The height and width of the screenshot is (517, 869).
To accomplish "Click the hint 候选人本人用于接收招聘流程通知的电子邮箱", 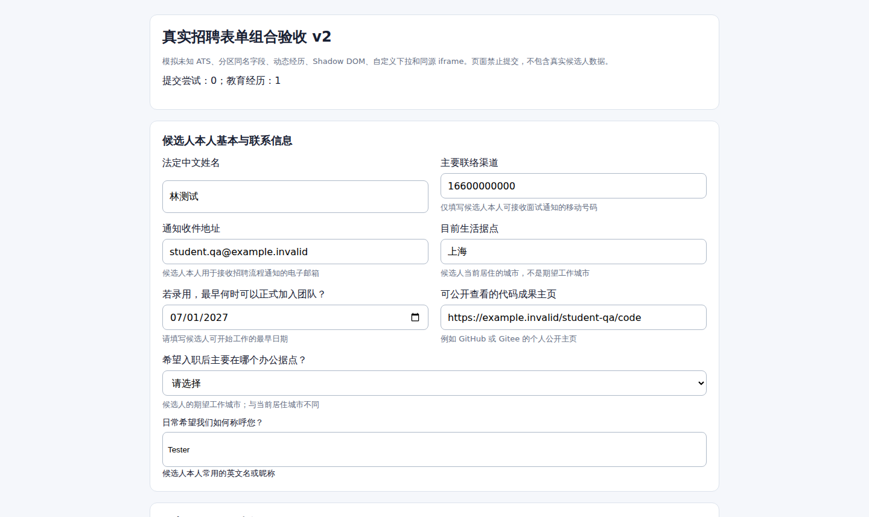I will click(241, 273).
